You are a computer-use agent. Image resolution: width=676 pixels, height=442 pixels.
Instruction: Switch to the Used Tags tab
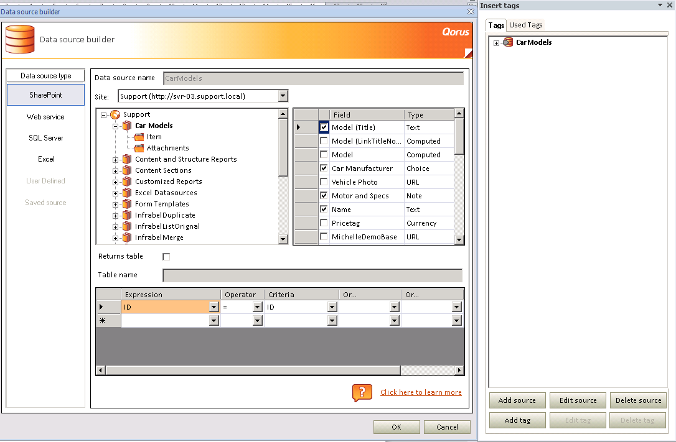tap(525, 25)
